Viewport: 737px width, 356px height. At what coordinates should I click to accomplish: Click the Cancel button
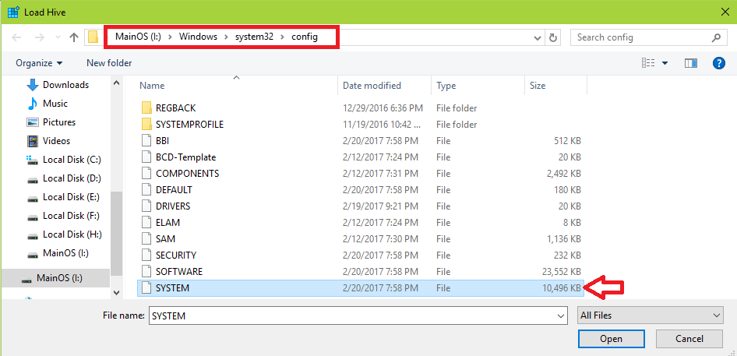[689, 339]
